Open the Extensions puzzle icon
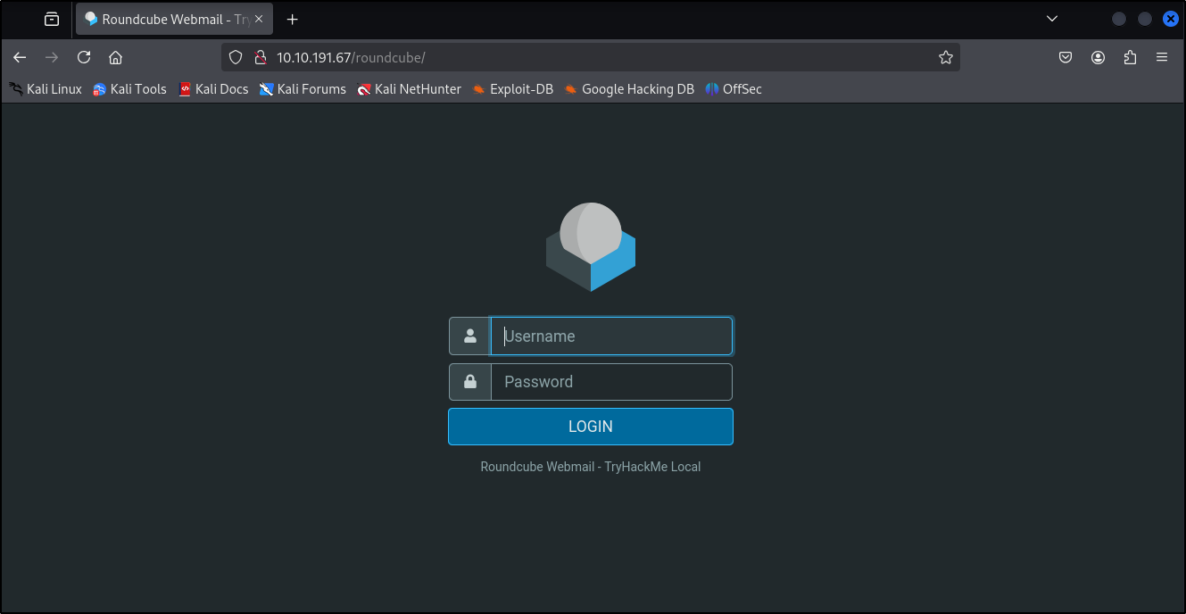The height and width of the screenshot is (614, 1186). [1130, 57]
